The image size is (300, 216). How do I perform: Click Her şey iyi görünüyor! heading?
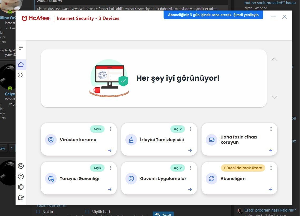tap(178, 78)
